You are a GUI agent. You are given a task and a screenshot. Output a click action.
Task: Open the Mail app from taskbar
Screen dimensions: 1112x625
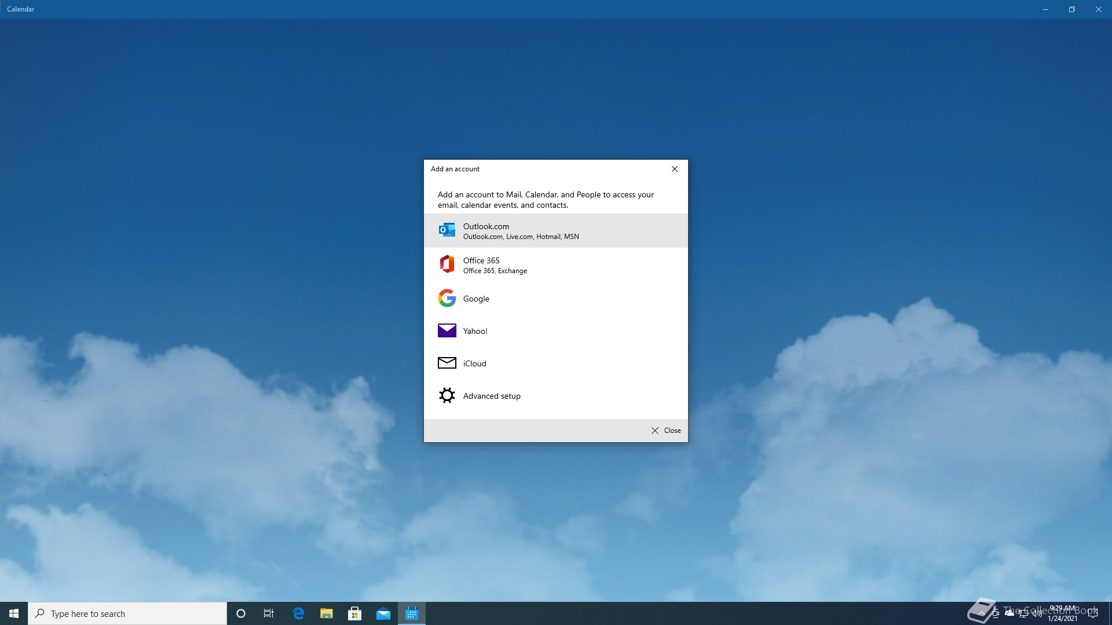tap(383, 613)
